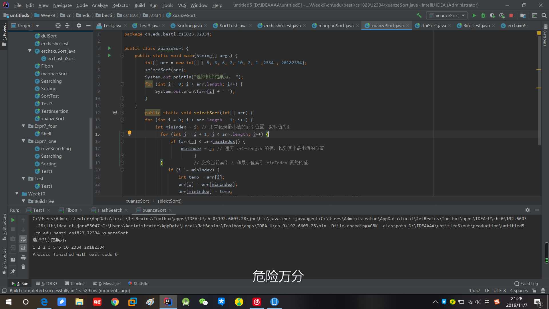Image resolution: width=549 pixels, height=309 pixels.
Task: Switch to the maopaoSort.java editor tab
Action: point(336,25)
